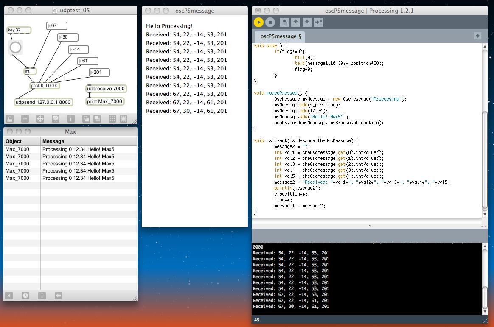The image size is (494, 327).
Task: Save sketch using the down-arrow icon
Action: [x=307, y=22]
